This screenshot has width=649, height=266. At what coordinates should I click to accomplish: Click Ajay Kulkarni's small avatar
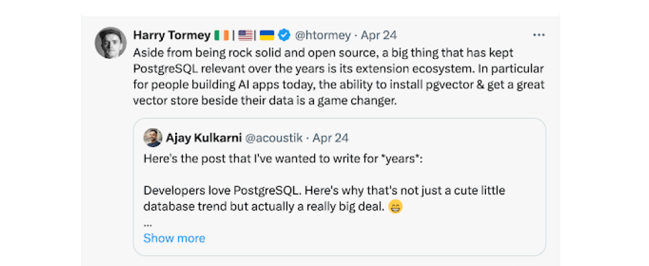153,137
